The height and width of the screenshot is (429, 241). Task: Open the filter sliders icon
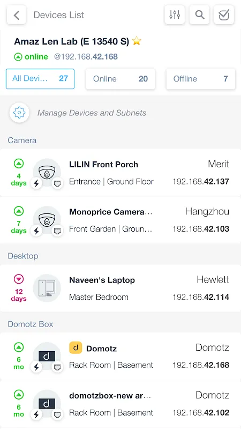pyautogui.click(x=175, y=15)
